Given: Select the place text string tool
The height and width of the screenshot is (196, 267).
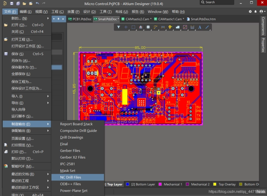Looking at the screenshot, I should coord(200,27).
